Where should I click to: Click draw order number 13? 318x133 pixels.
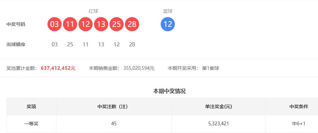(x=101, y=44)
